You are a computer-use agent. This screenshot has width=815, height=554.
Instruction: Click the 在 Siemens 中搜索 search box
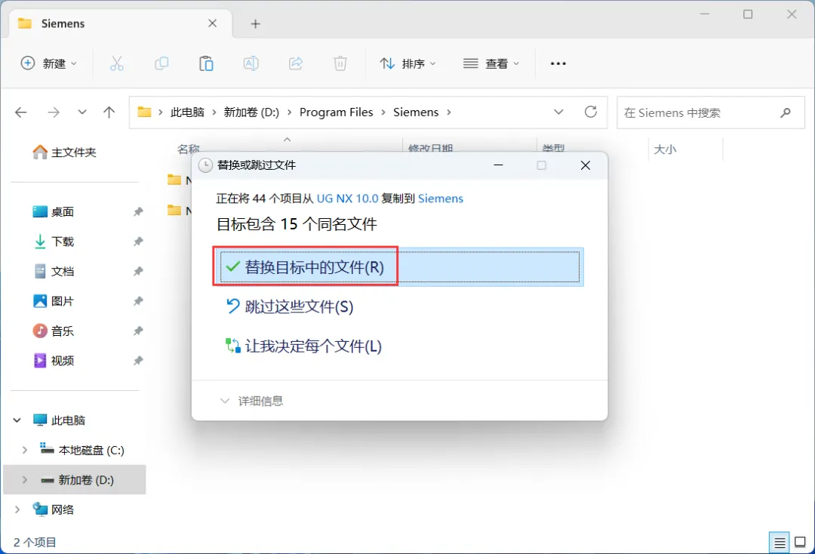click(x=711, y=112)
